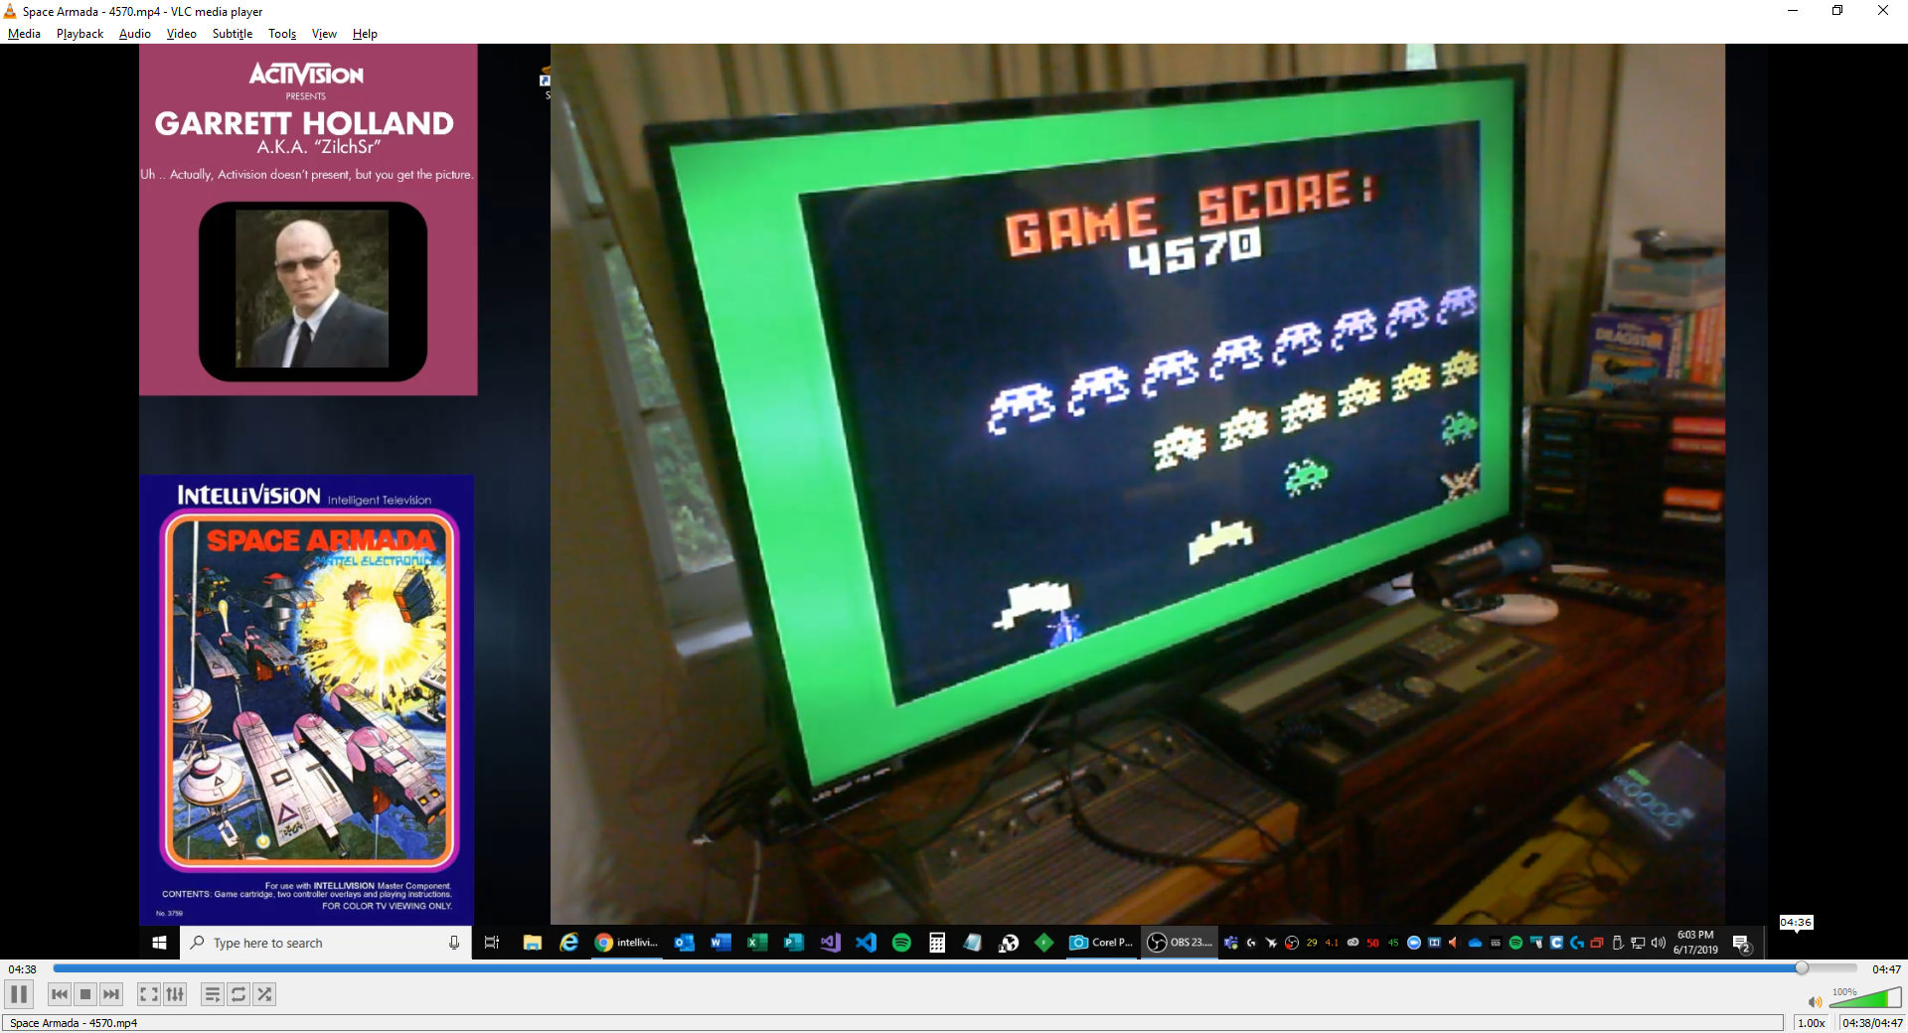Enter fullscreen video mode
The width and height of the screenshot is (1908, 1033).
pos(149,994)
